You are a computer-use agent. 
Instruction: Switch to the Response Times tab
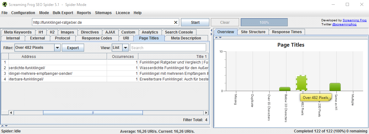tap(287, 32)
